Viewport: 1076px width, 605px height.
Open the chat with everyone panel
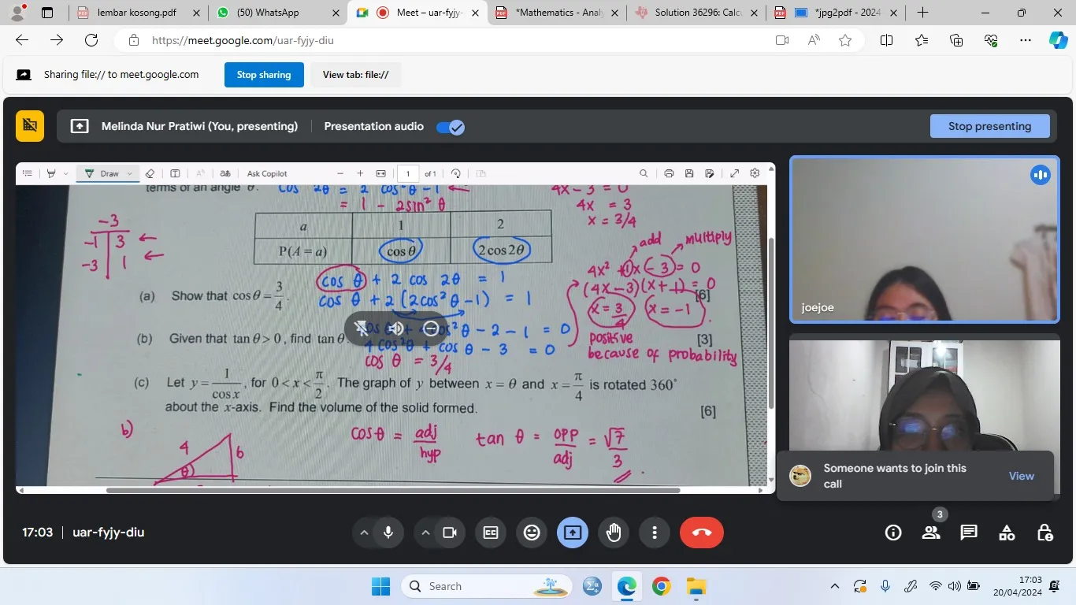969,533
